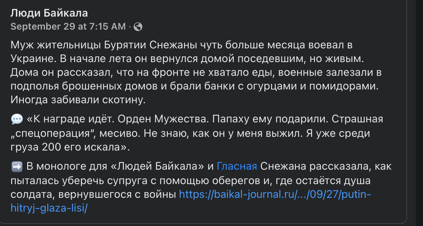Open the baikal-journal.ru article link

(275, 195)
